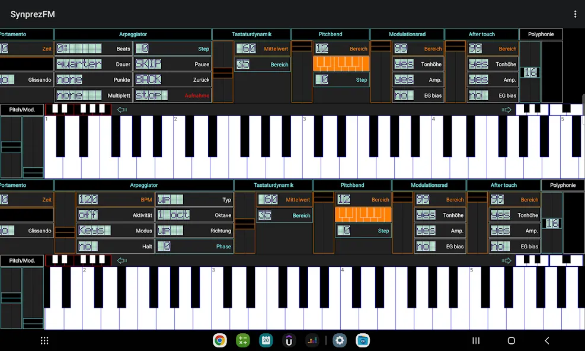
Task: Open the purple U app icon
Action: click(289, 340)
